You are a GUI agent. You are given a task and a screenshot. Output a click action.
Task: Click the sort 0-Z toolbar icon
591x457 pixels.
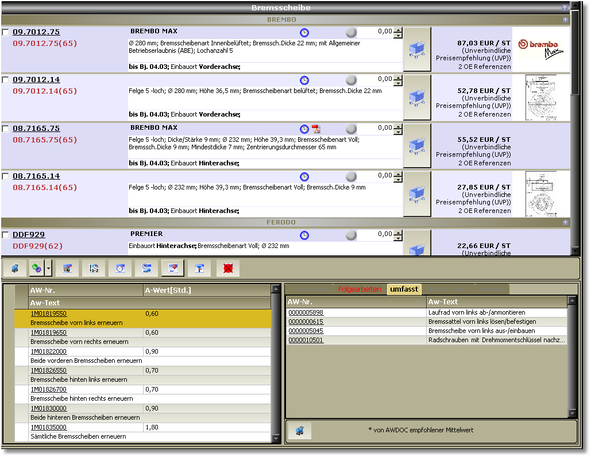[94, 268]
